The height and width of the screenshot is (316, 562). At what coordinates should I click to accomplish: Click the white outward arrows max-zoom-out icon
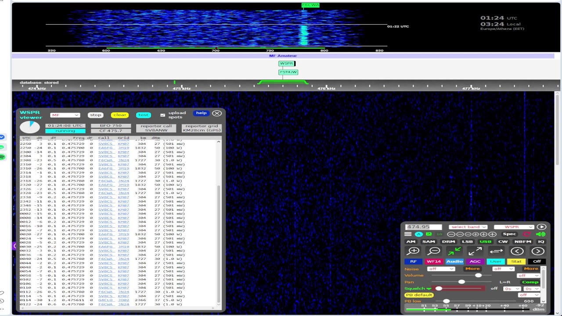tap(475, 251)
